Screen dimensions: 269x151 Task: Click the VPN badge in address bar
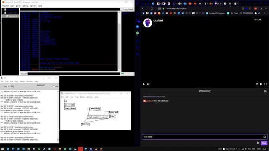pyautogui.click(x=160, y=8)
